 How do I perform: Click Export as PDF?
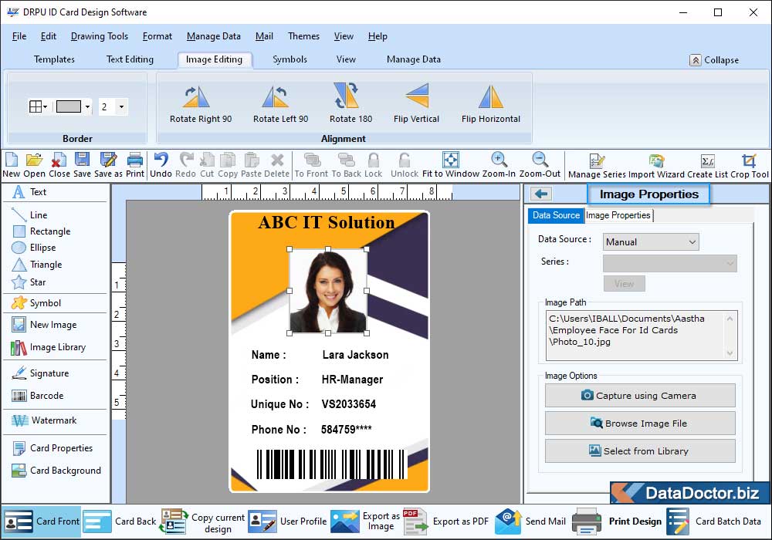coord(446,521)
